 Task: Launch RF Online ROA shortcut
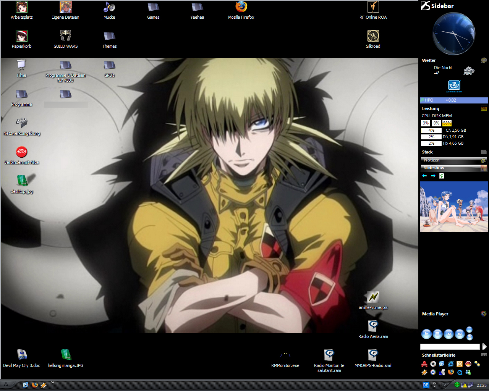[x=373, y=10]
